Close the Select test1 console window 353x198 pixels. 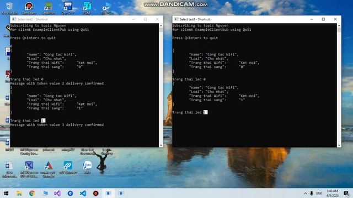click(x=335, y=19)
